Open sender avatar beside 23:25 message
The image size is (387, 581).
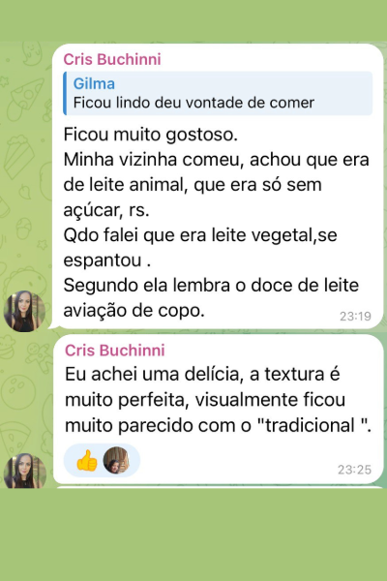pyautogui.click(x=24, y=472)
